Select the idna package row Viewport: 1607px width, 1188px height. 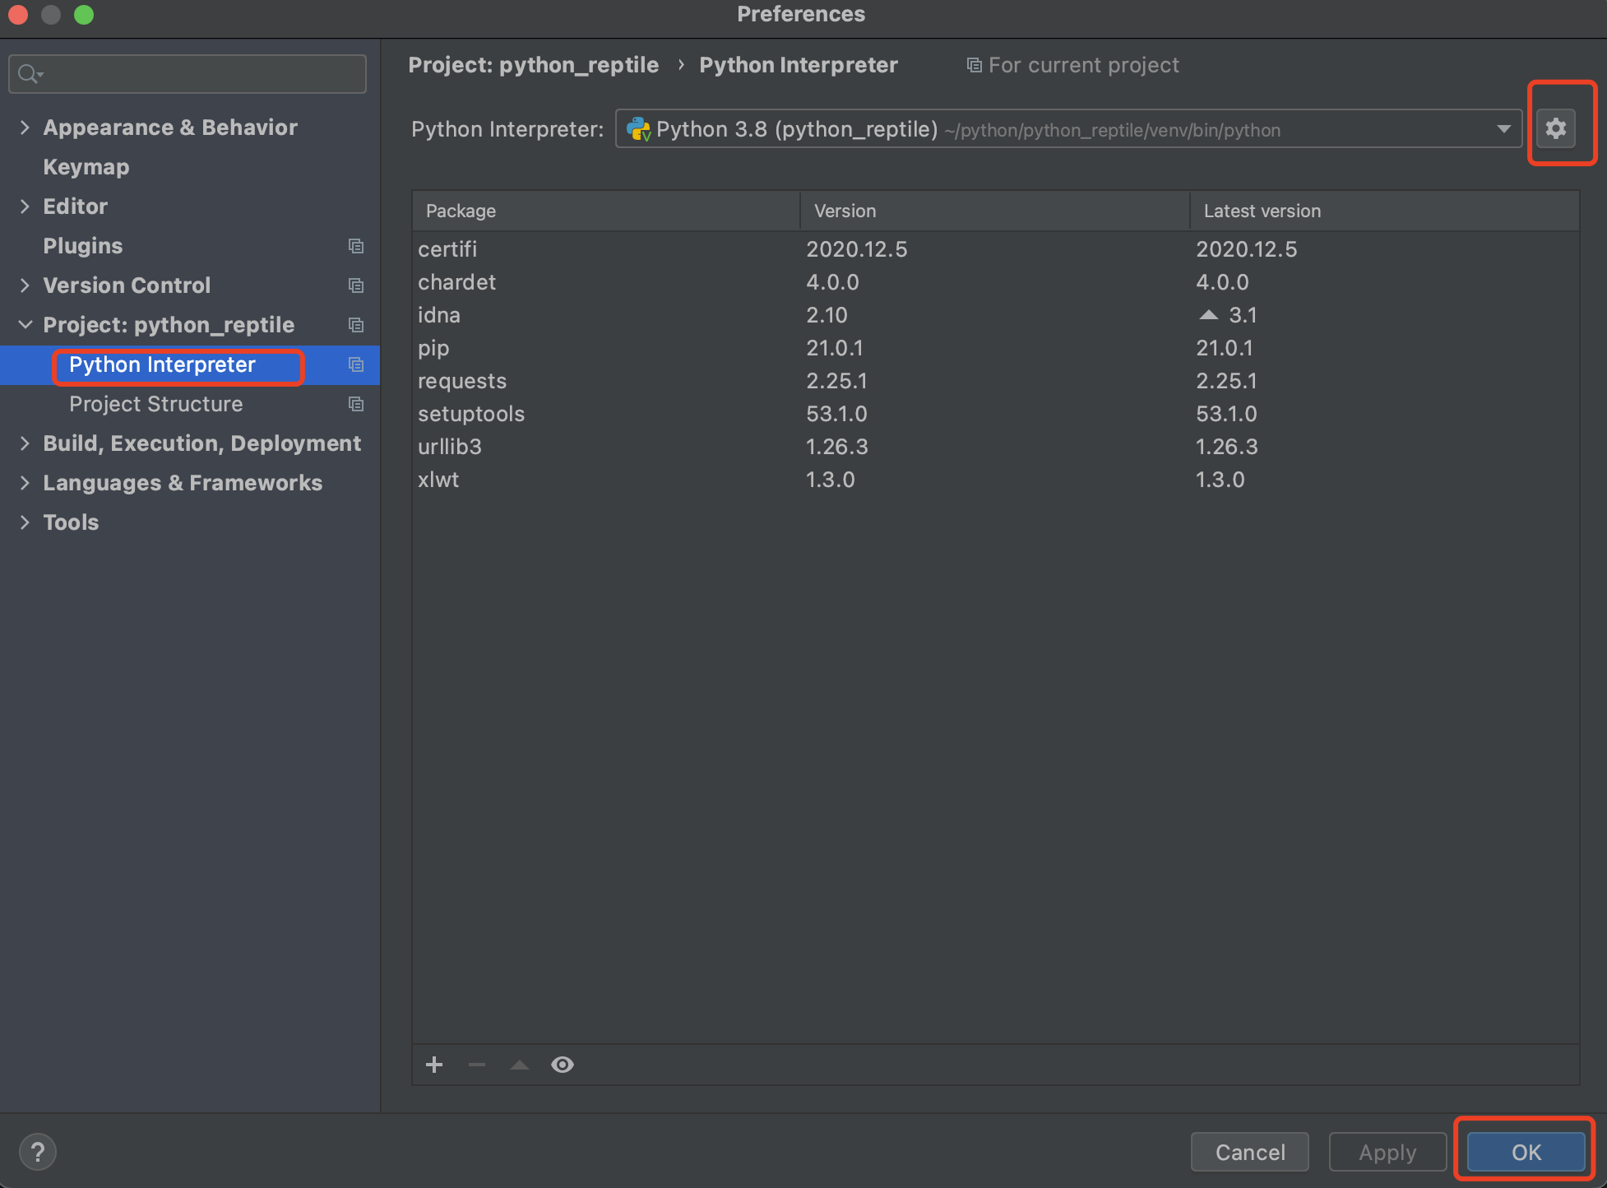tap(995, 315)
